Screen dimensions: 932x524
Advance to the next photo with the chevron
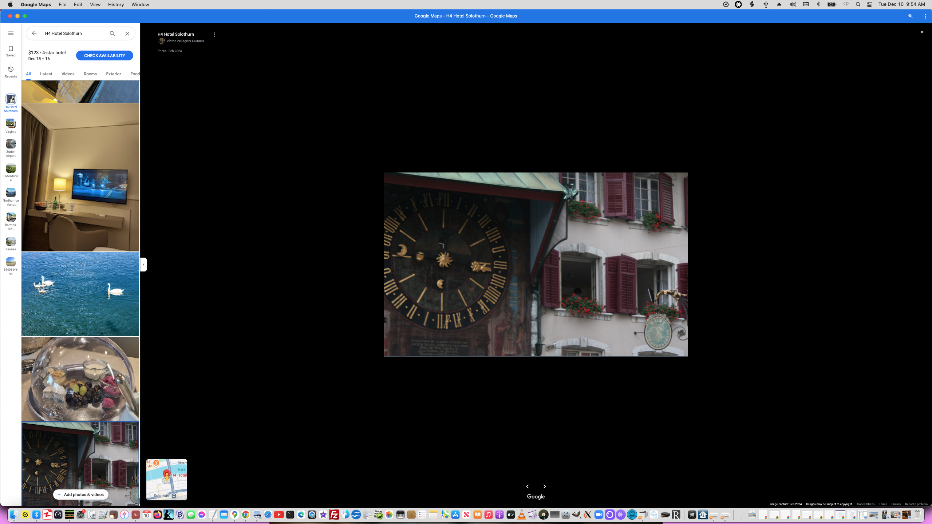(x=544, y=487)
